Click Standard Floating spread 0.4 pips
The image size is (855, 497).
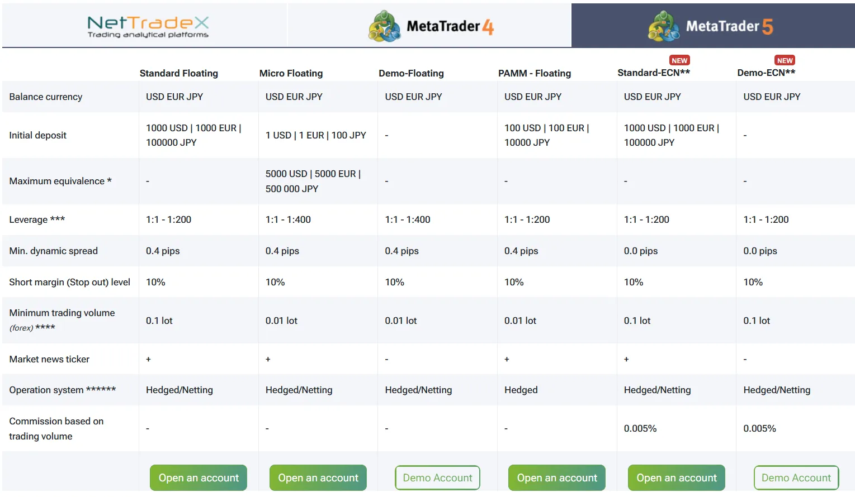click(163, 251)
